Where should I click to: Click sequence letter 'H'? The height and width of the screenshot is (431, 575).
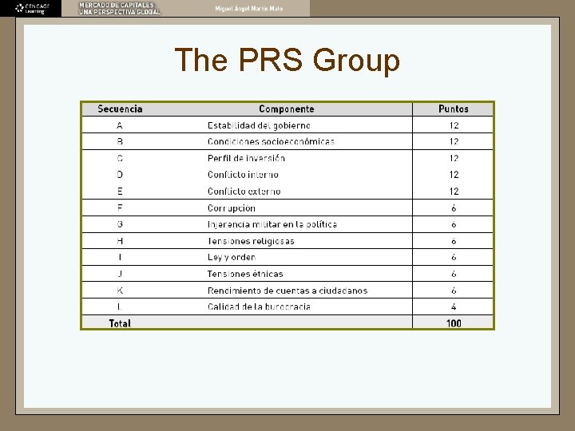click(x=120, y=241)
